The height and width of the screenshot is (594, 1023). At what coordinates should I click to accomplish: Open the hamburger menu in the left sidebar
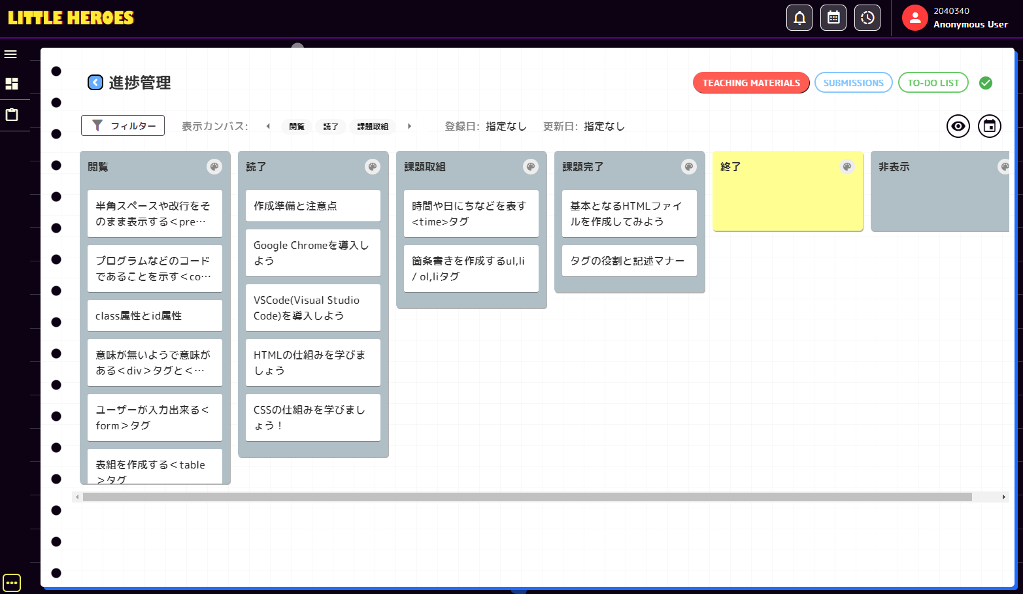10,54
